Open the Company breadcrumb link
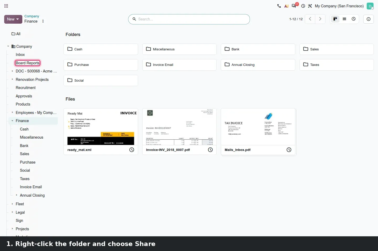The height and width of the screenshot is (251, 378). [32, 16]
